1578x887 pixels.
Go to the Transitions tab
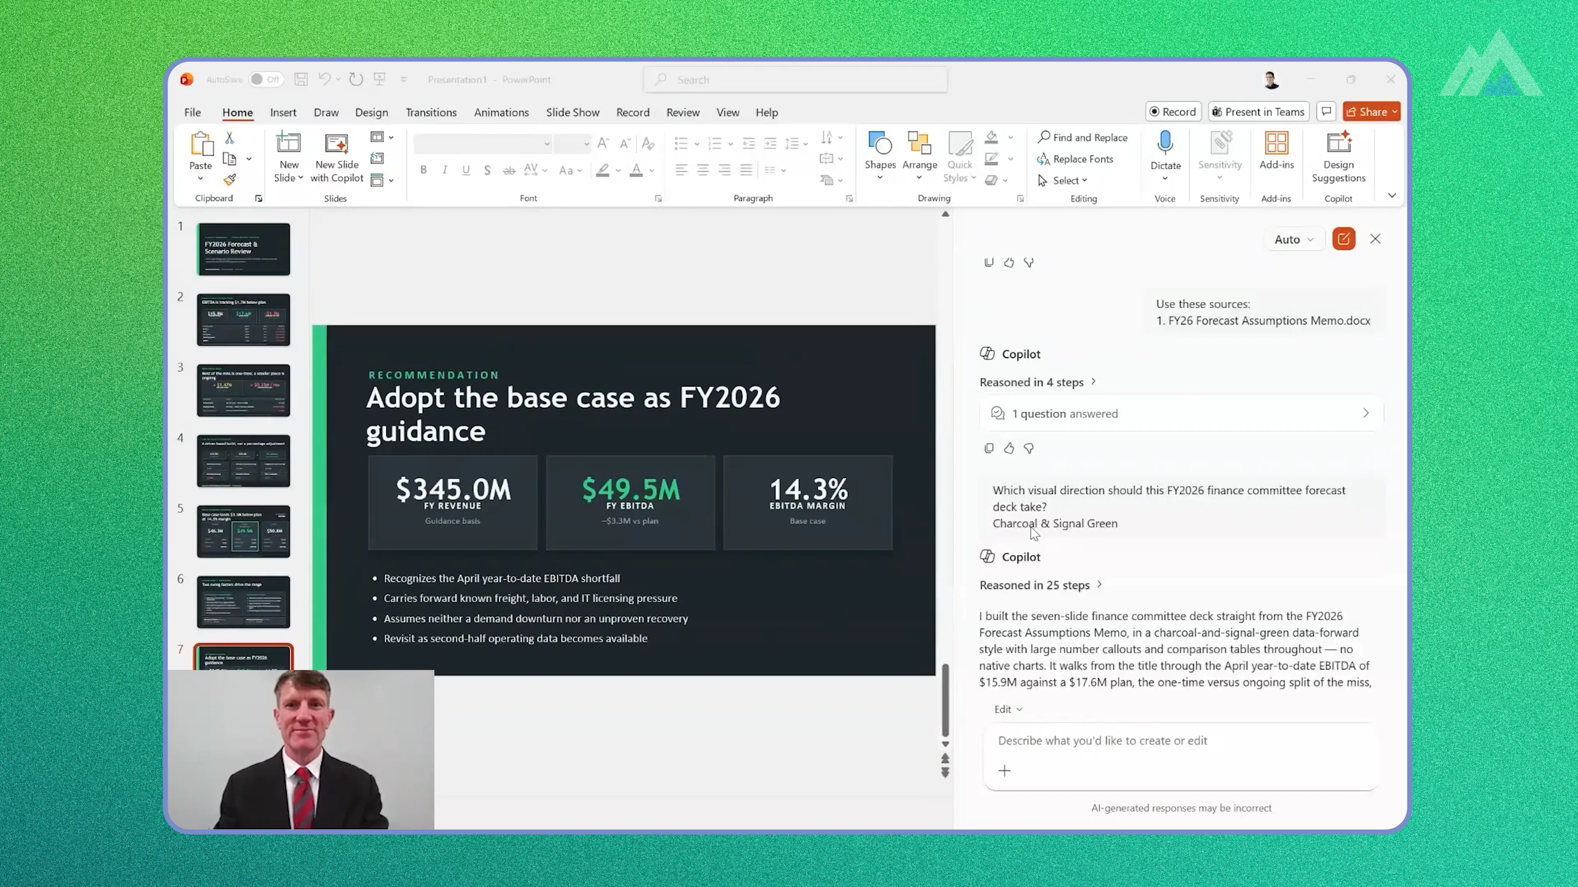[431, 113]
